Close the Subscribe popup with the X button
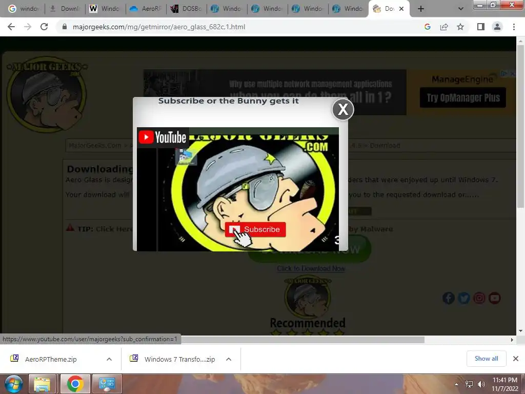The image size is (525, 394). [343, 109]
